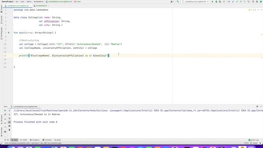Open Run panel settings gear
Image resolution: width=263 pixels, height=148 pixels.
coord(257,106)
